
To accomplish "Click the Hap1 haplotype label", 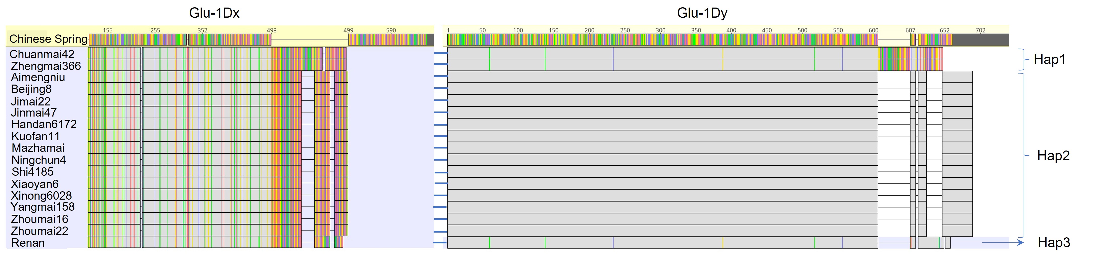I will (x=1050, y=59).
